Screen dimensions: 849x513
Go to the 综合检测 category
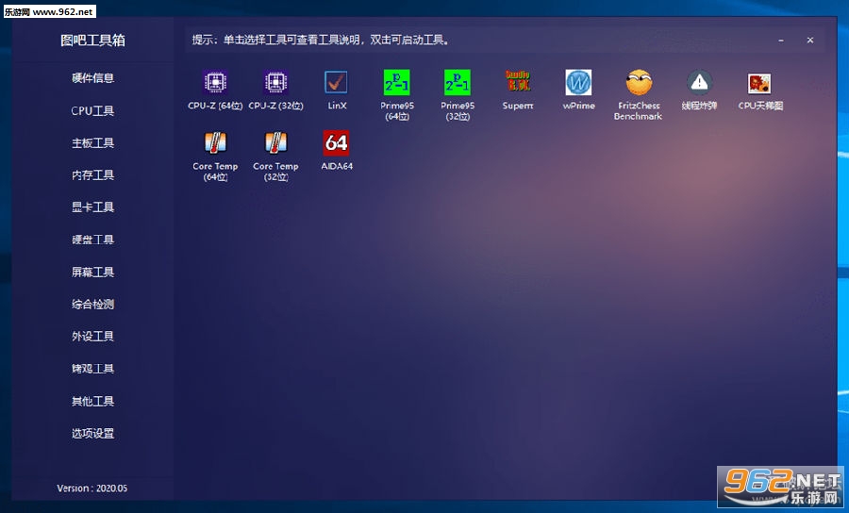[92, 304]
